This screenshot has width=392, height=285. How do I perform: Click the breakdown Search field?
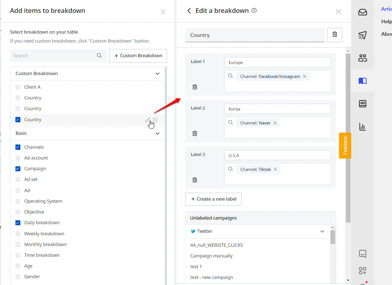[x=58, y=55]
